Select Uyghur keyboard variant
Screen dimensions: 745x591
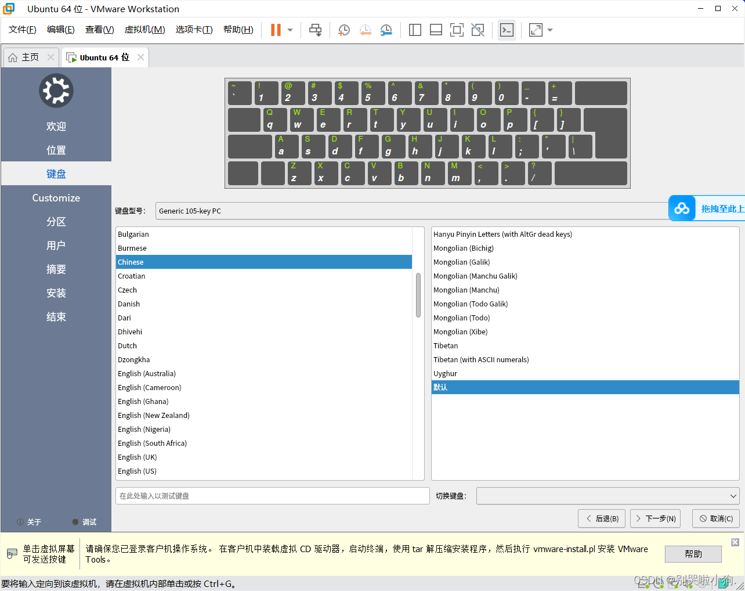pyautogui.click(x=585, y=373)
